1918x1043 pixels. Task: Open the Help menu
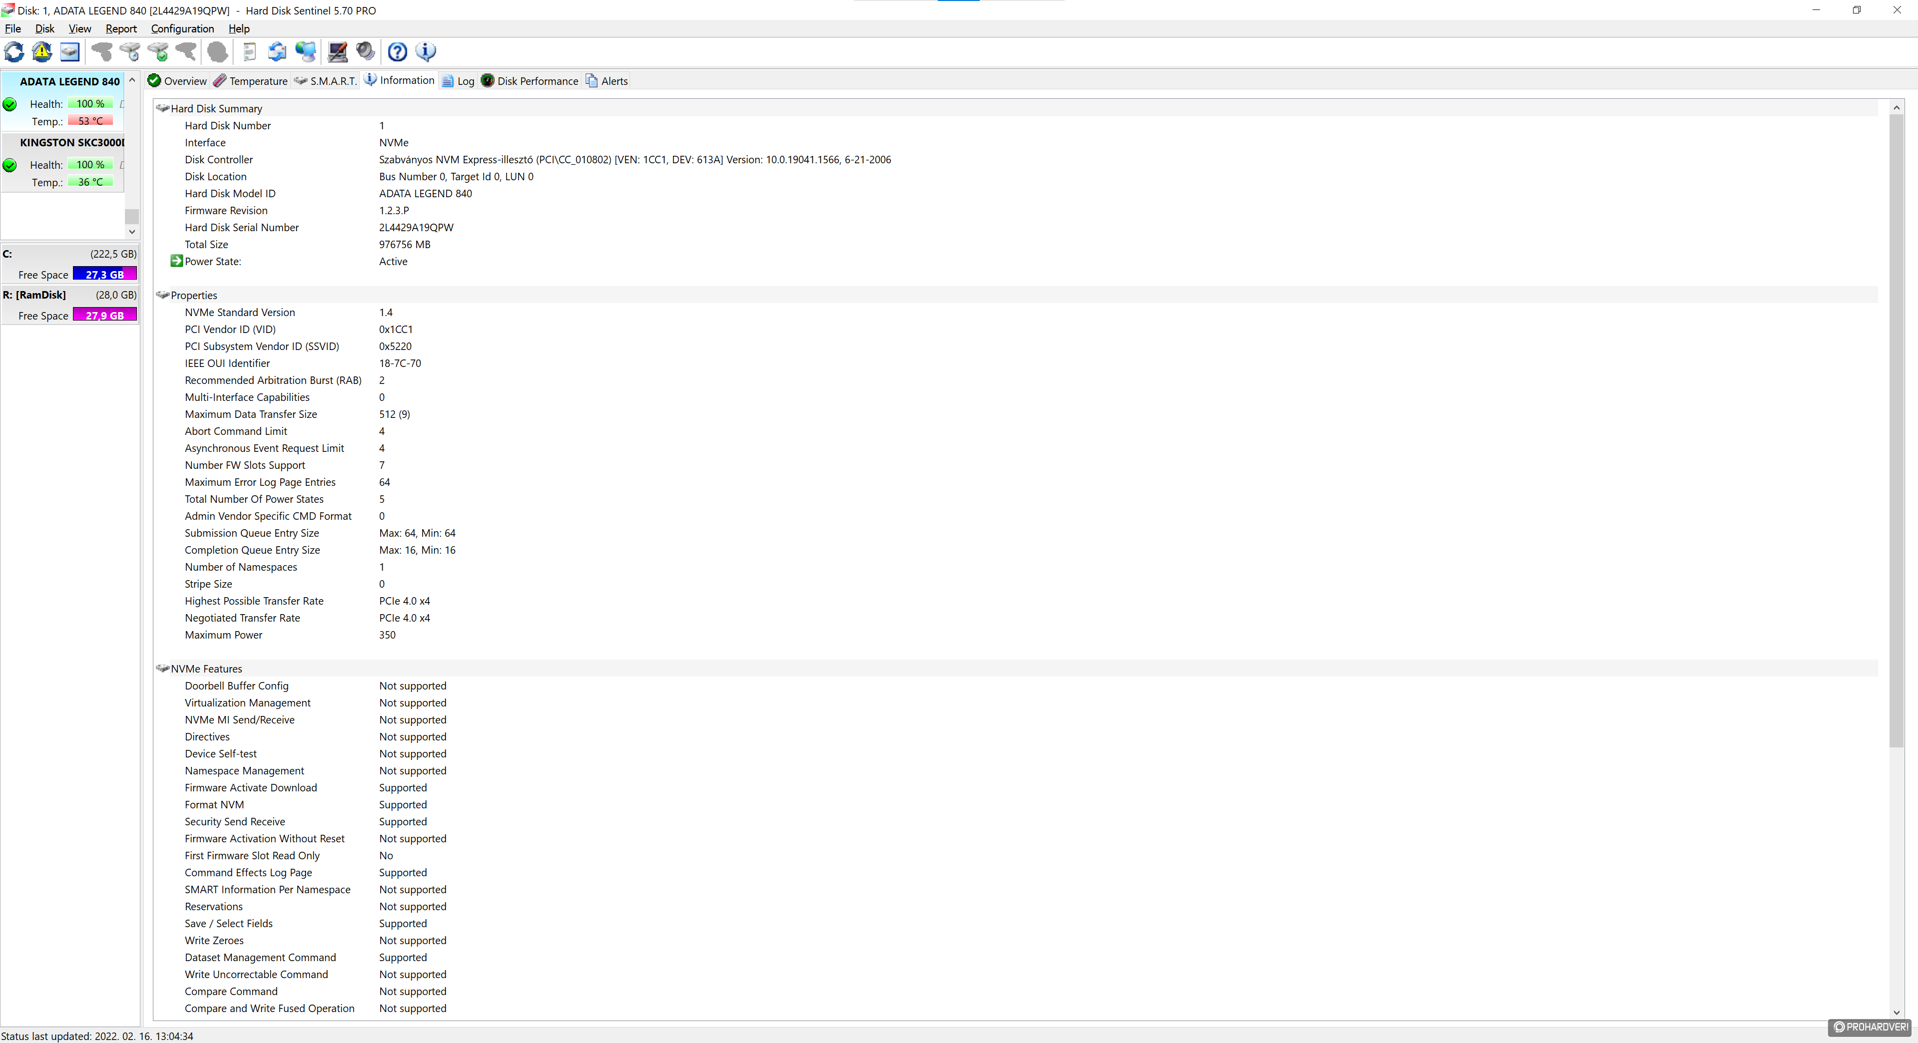coord(239,28)
